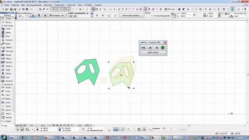Image resolution: width=249 pixels, height=140 pixels.
Task: Click the LabPP channel button
Action: pos(153,52)
